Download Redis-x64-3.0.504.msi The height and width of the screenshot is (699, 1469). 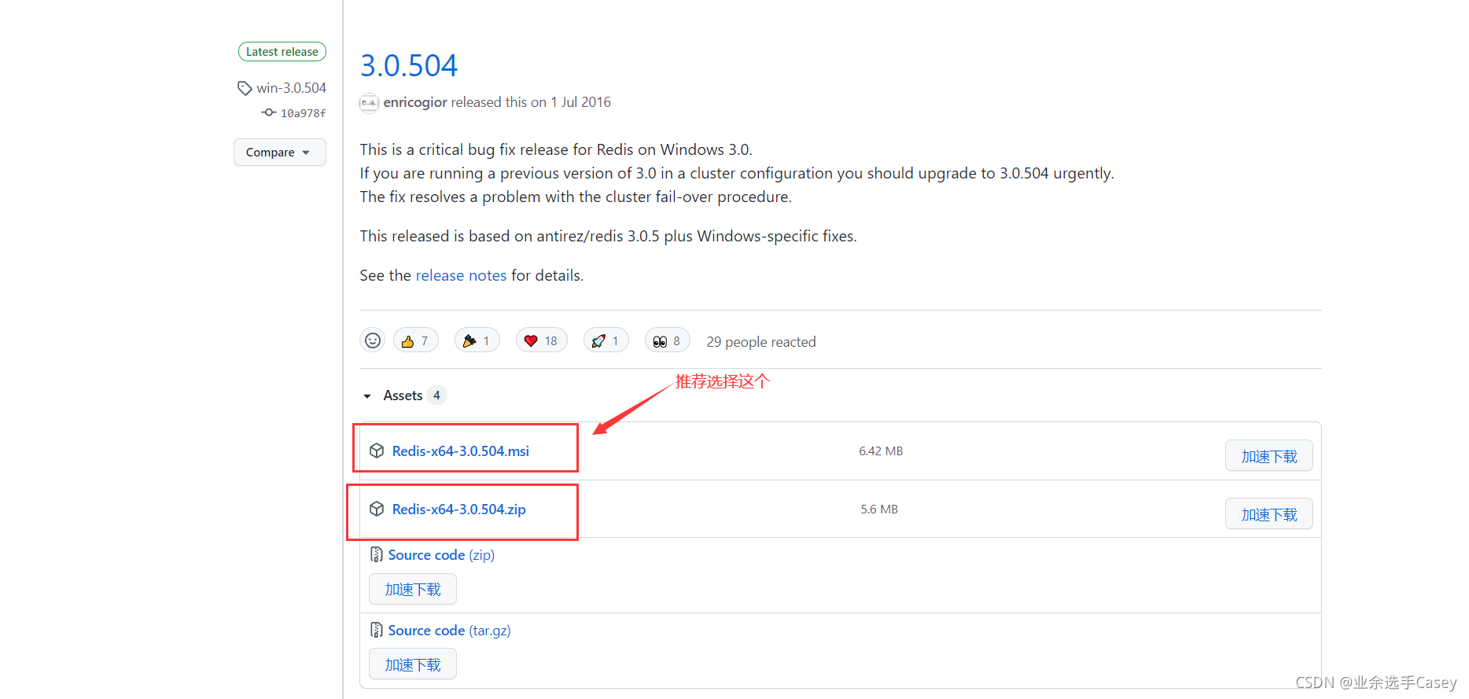pos(461,451)
